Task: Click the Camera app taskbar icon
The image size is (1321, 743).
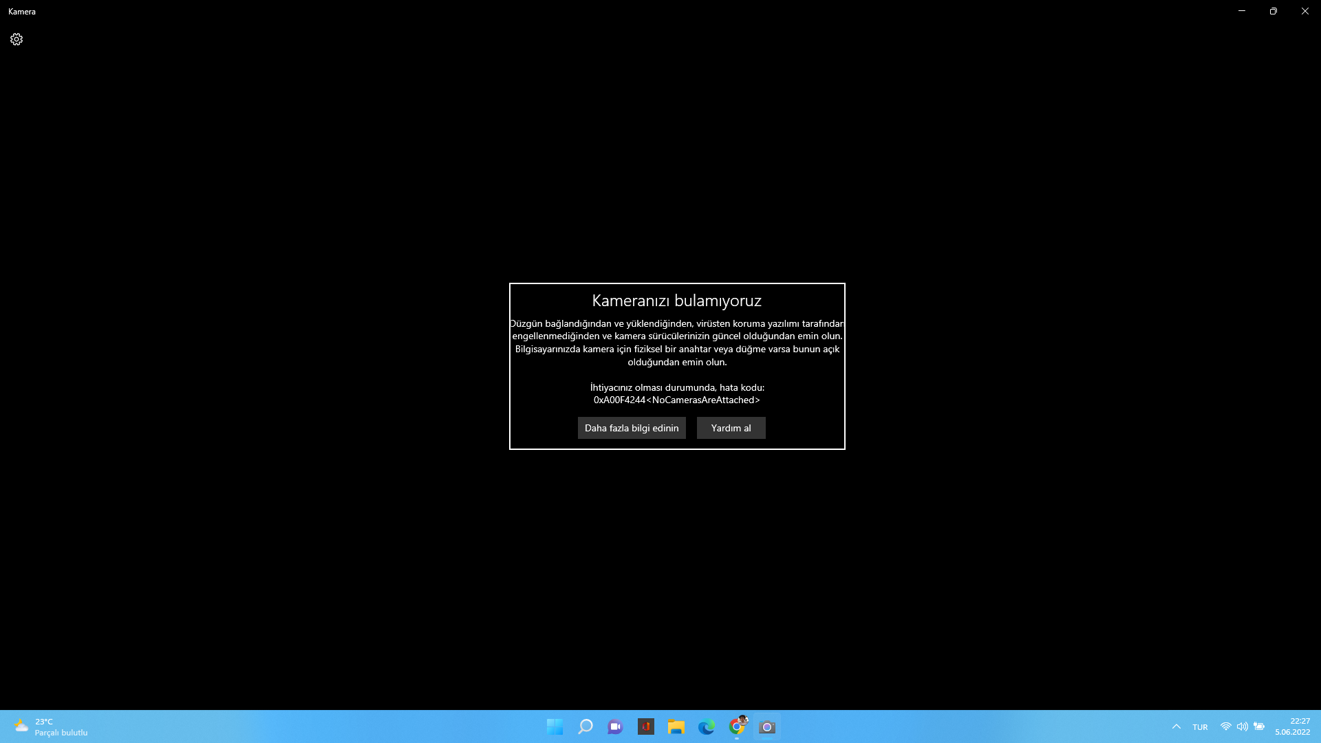Action: point(767,726)
